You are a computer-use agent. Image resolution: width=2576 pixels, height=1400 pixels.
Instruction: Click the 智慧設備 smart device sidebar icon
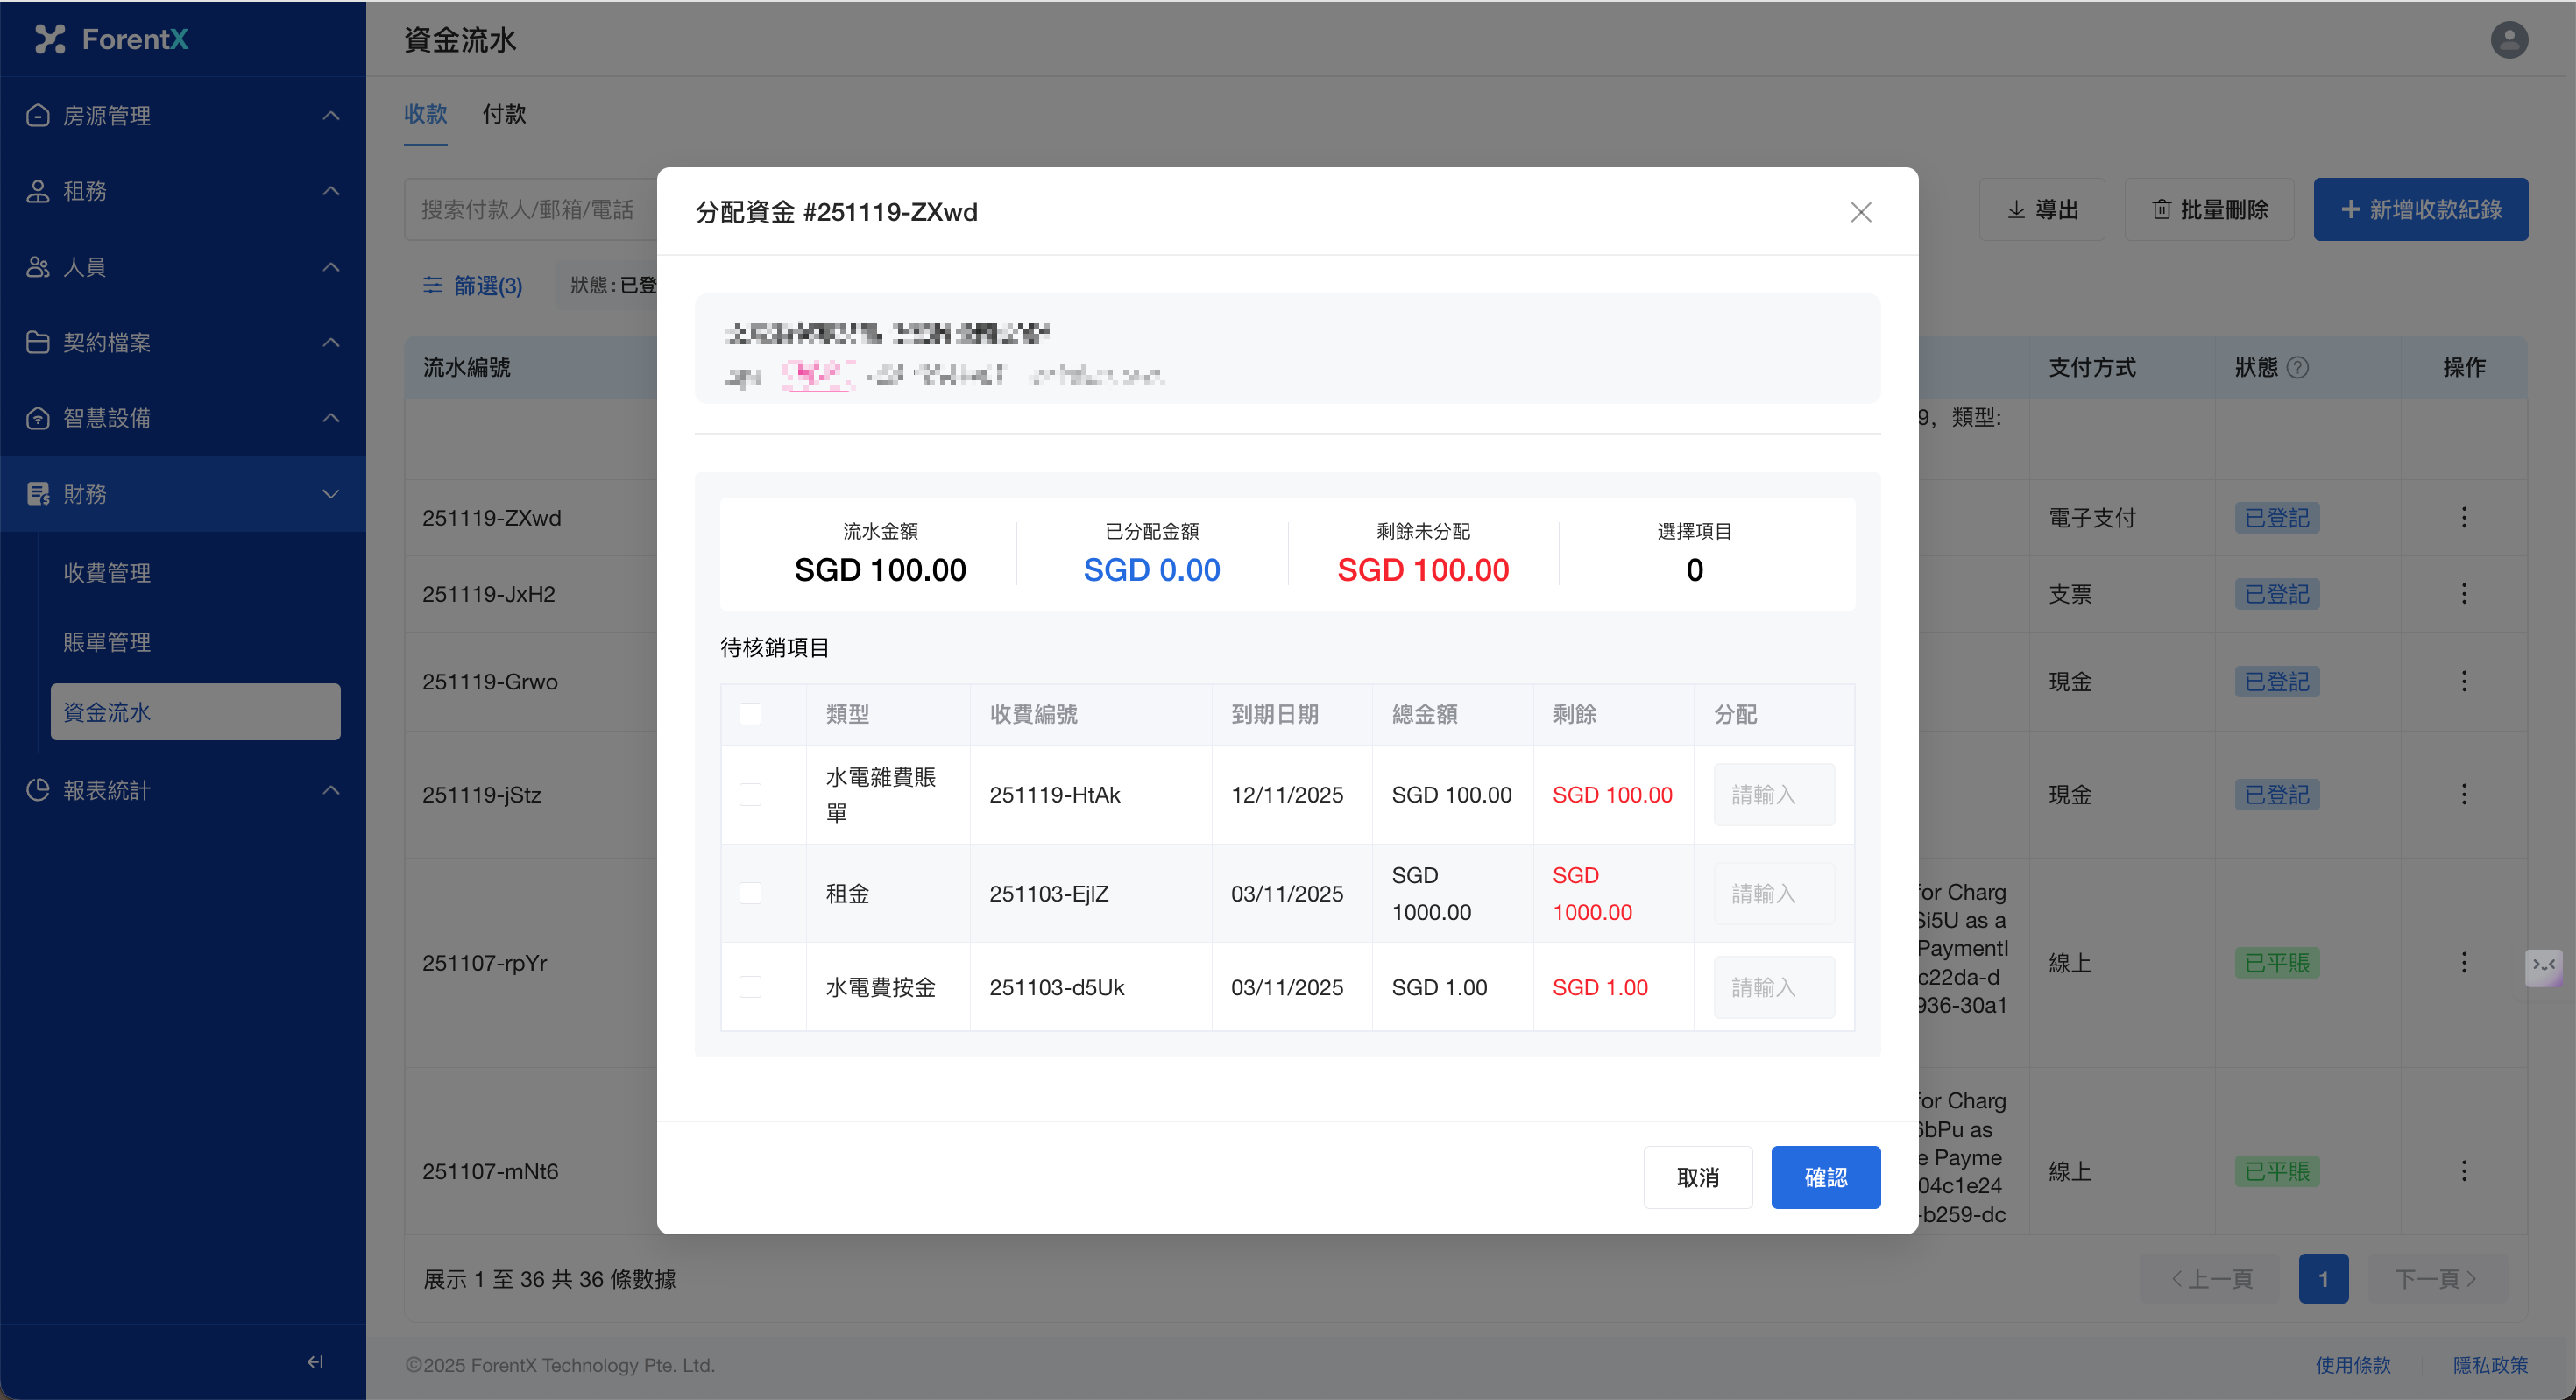coord(38,418)
